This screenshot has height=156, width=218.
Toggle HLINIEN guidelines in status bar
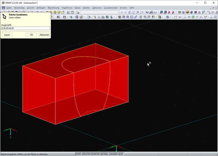[114, 154]
